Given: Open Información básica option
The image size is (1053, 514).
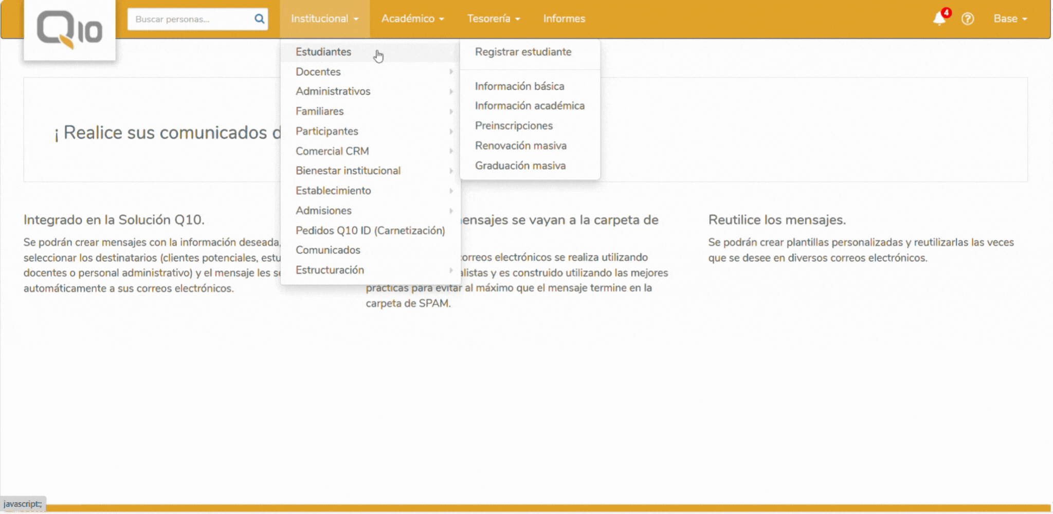Looking at the screenshot, I should point(519,86).
